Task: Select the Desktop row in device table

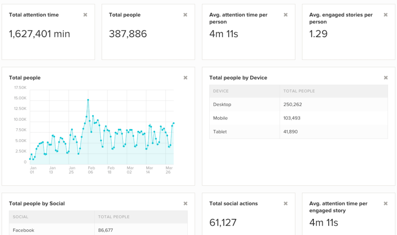Action: pyautogui.click(x=299, y=104)
